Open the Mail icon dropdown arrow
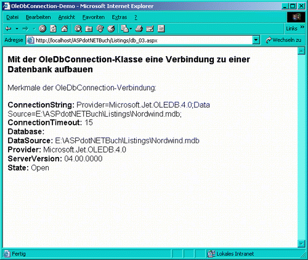308x260 pixels. click(x=131, y=28)
